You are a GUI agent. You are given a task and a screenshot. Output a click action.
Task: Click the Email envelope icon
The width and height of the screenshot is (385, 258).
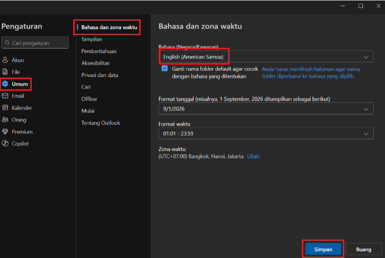pos(5,96)
